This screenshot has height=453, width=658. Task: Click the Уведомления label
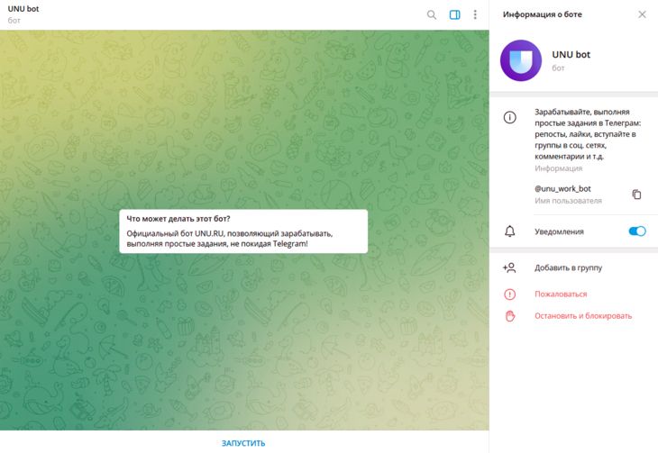pos(559,231)
